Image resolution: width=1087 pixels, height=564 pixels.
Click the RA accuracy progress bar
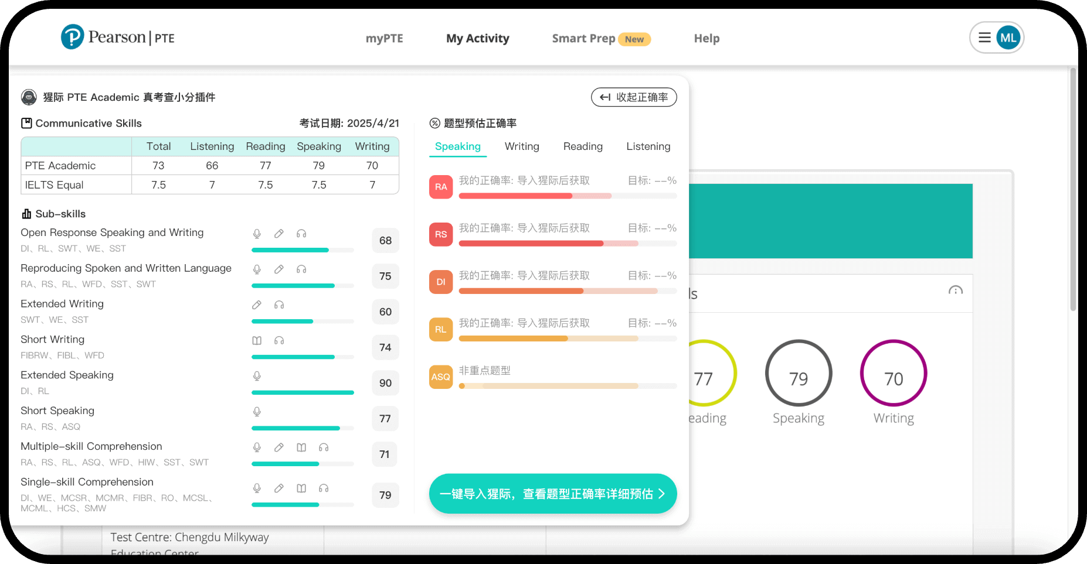(x=568, y=196)
